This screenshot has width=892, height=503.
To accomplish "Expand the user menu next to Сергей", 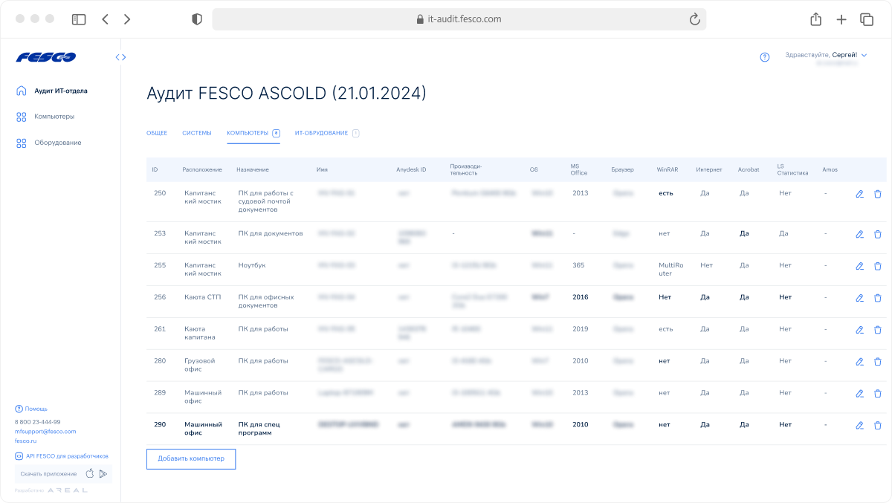I will click(x=864, y=55).
